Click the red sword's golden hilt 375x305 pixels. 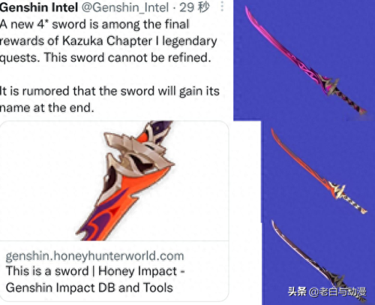338,190
